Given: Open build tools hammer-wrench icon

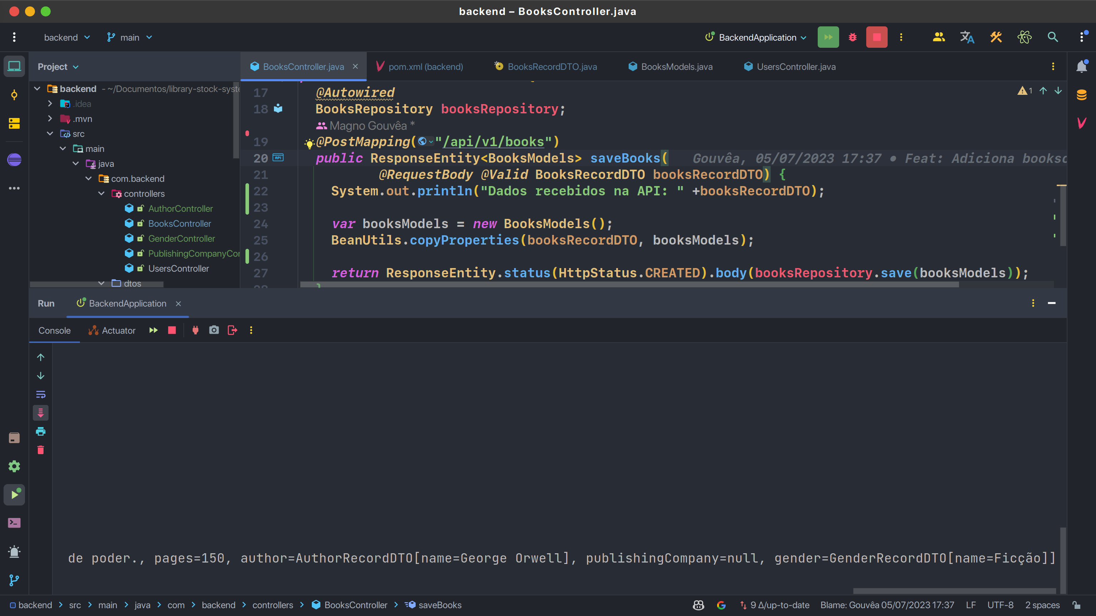Looking at the screenshot, I should (996, 37).
